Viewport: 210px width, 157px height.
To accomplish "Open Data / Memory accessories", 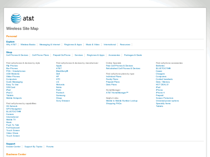I will coord(163,82).
